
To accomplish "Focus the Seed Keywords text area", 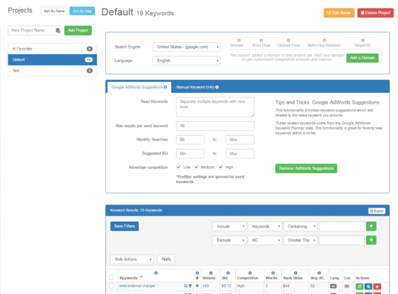I will [x=214, y=106].
